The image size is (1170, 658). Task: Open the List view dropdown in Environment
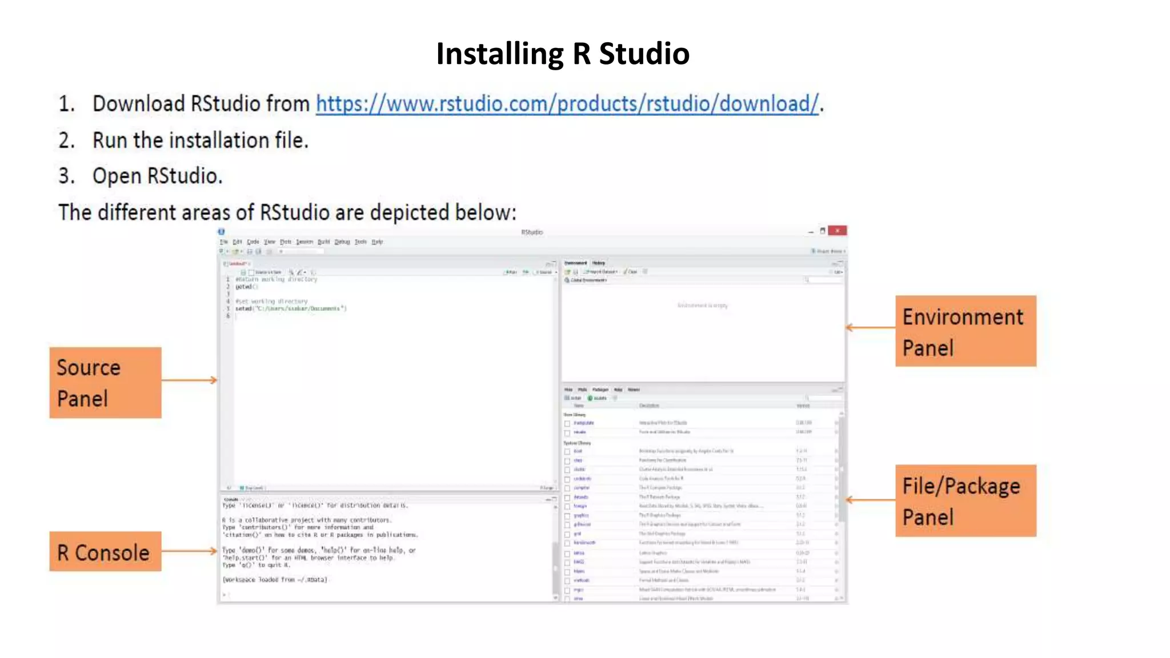tap(838, 272)
